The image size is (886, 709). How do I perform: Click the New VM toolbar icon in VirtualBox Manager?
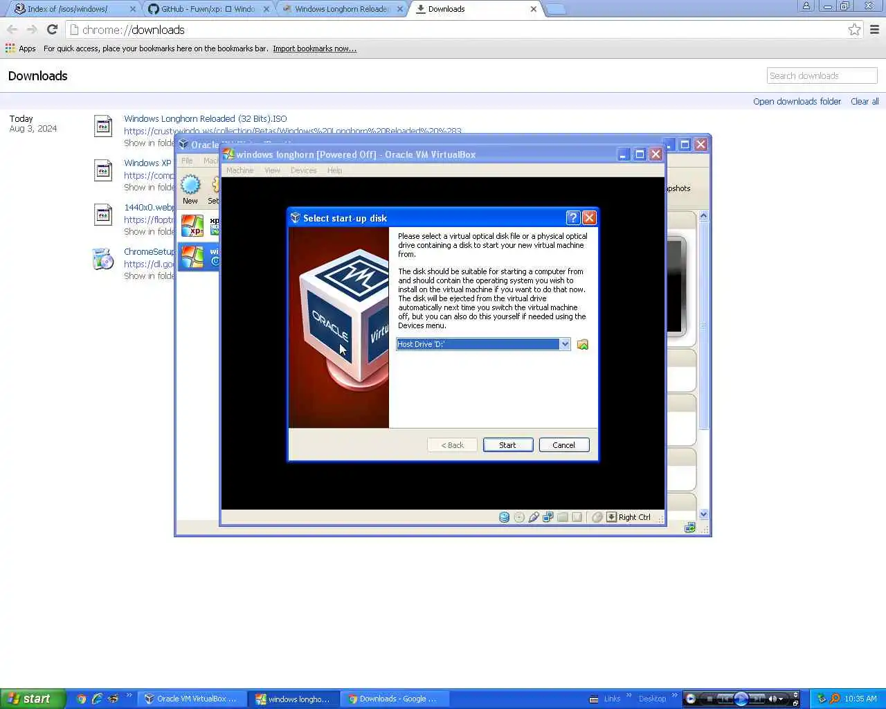point(190,189)
